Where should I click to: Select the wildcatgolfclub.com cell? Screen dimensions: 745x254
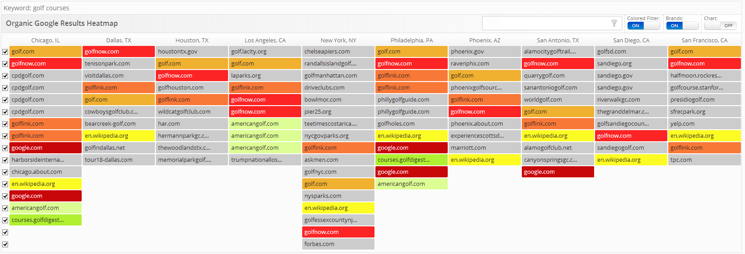coord(192,112)
